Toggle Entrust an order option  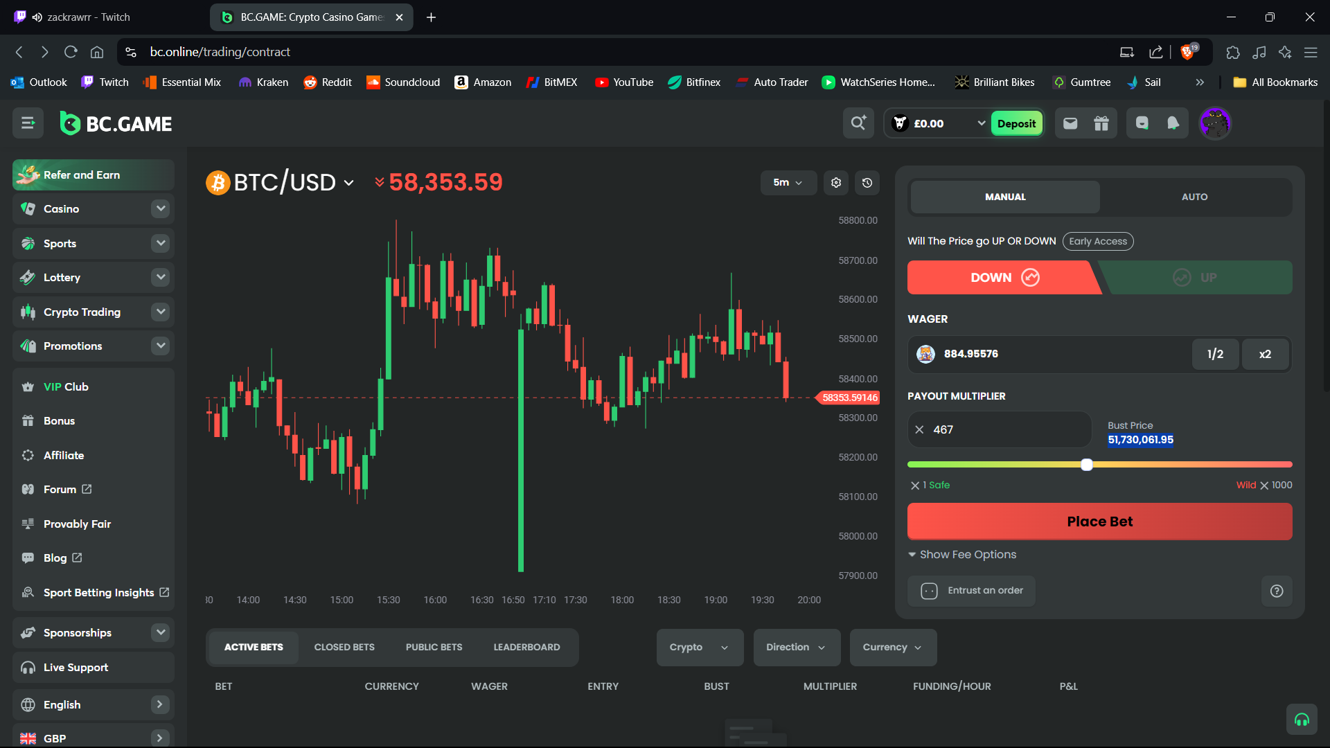(971, 591)
